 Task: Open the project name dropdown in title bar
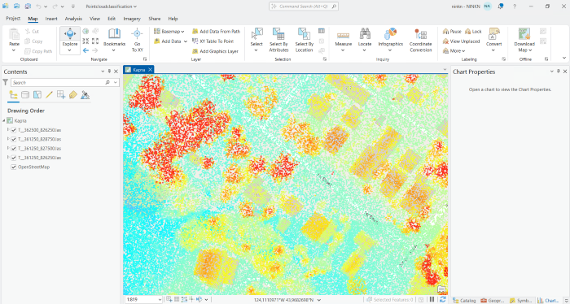[135, 7]
